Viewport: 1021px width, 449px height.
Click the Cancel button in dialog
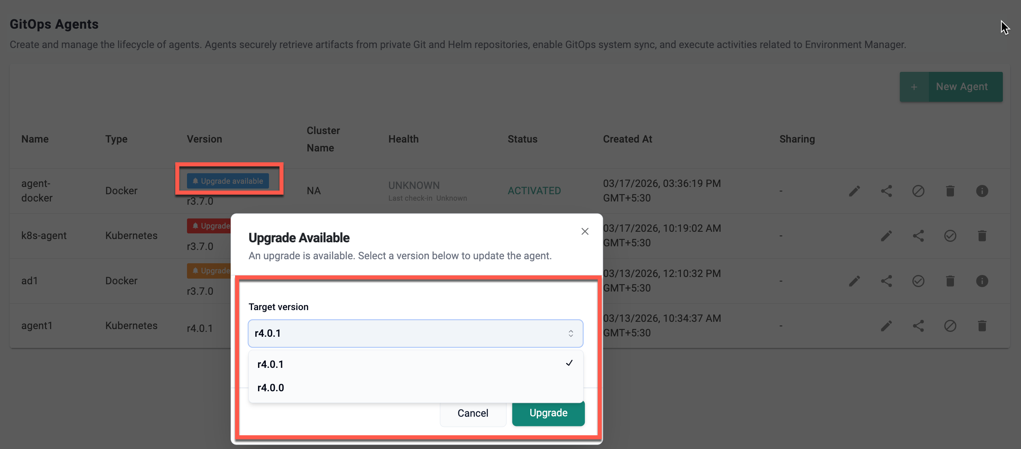[x=473, y=413]
